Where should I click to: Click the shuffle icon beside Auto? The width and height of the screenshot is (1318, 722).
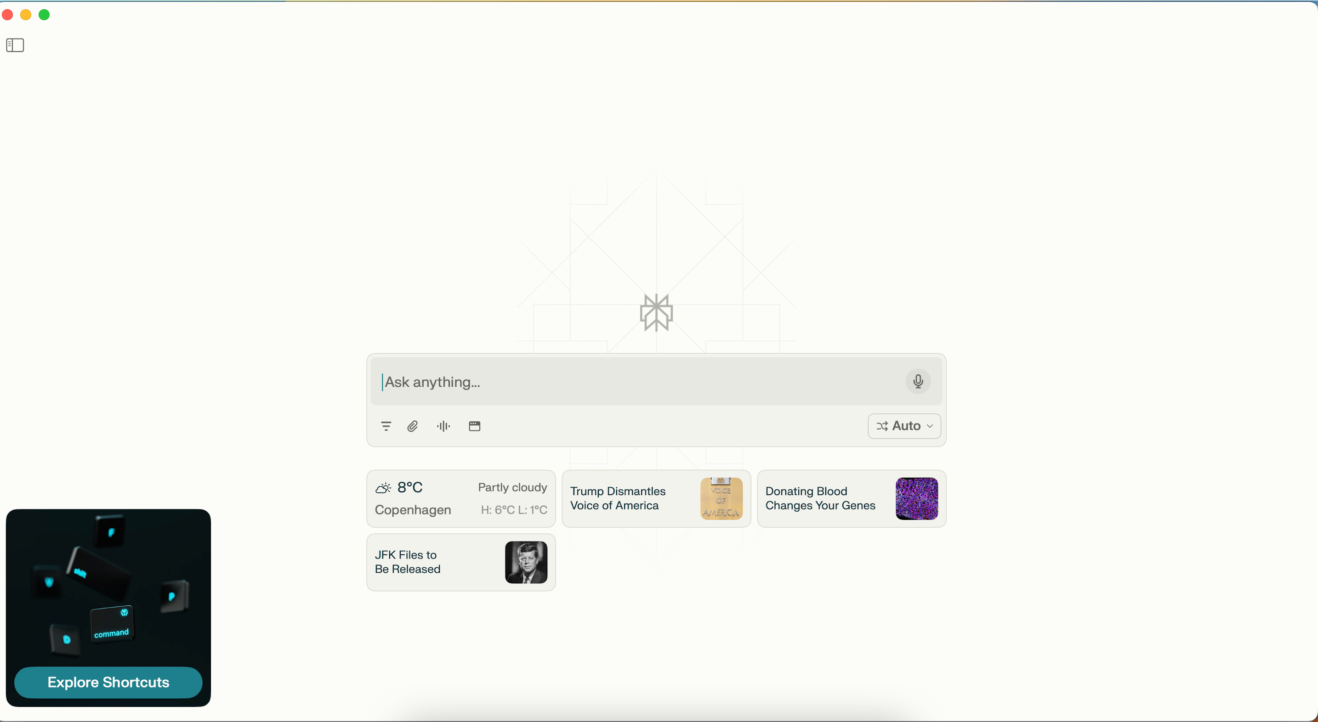pos(882,426)
